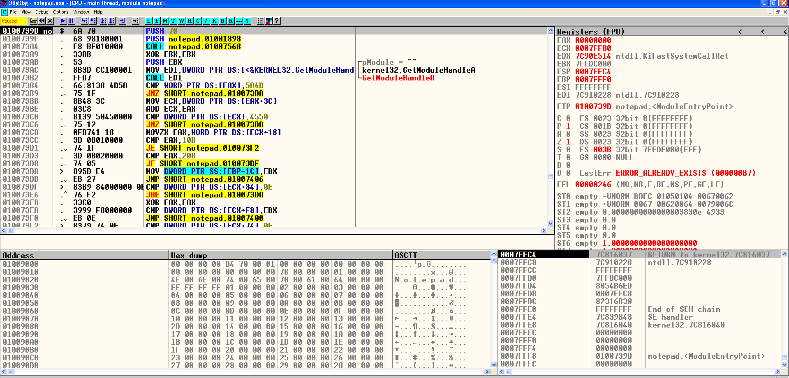Click the Step over toolbar icon
The height and width of the screenshot is (378, 789).
[x=93, y=21]
